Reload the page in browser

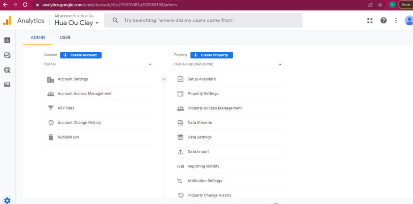click(x=25, y=5)
